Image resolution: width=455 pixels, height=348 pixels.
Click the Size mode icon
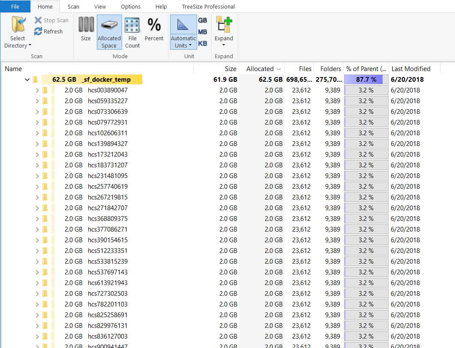coord(86,27)
